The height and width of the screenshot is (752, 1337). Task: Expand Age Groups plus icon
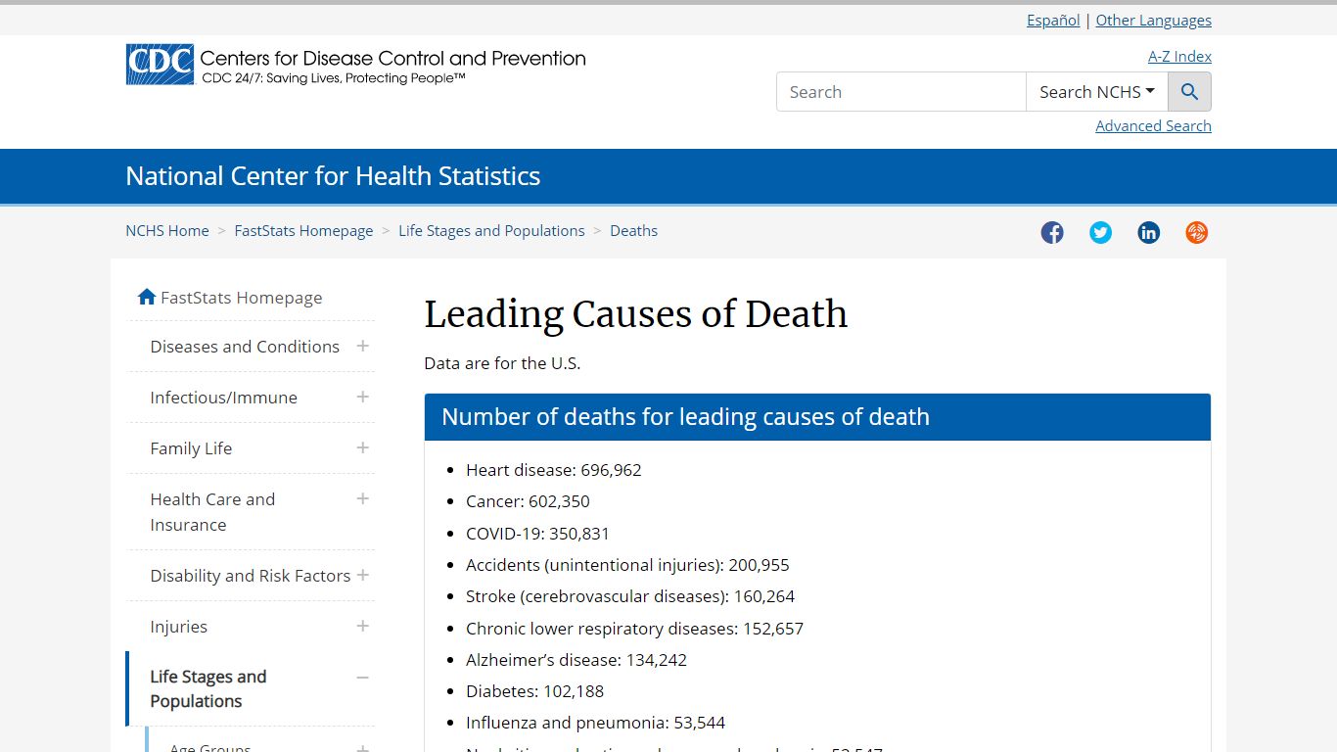362,748
